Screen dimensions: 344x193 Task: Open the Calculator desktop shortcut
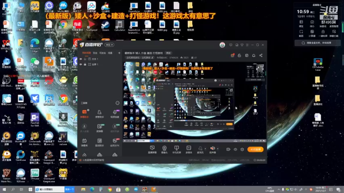[120, 26]
